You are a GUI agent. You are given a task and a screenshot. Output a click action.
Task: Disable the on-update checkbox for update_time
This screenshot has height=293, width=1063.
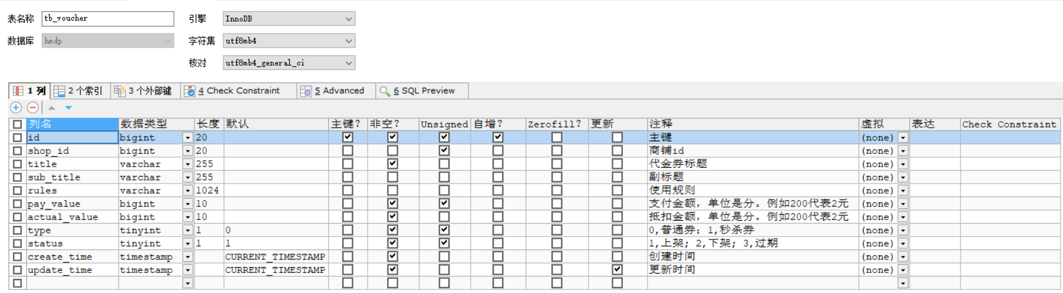(x=617, y=269)
